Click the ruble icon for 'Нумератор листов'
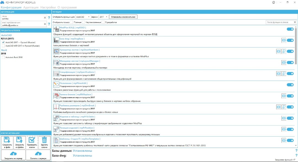This screenshot has height=162, width=298. point(284,51)
